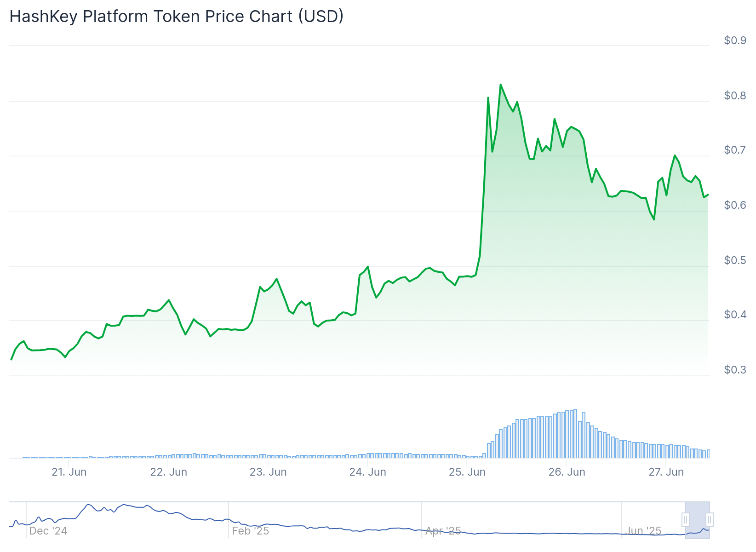Click the 23. Jun date label
The width and height of the screenshot is (756, 552).
tap(268, 472)
